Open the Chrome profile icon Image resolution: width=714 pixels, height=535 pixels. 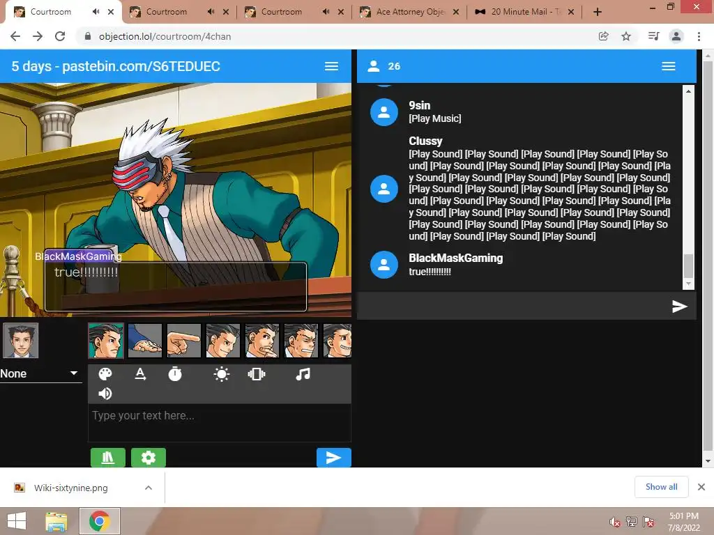pyautogui.click(x=676, y=36)
